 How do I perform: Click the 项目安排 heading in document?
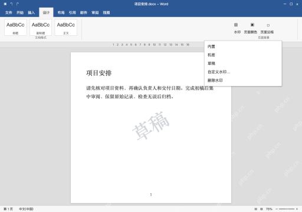99,73
